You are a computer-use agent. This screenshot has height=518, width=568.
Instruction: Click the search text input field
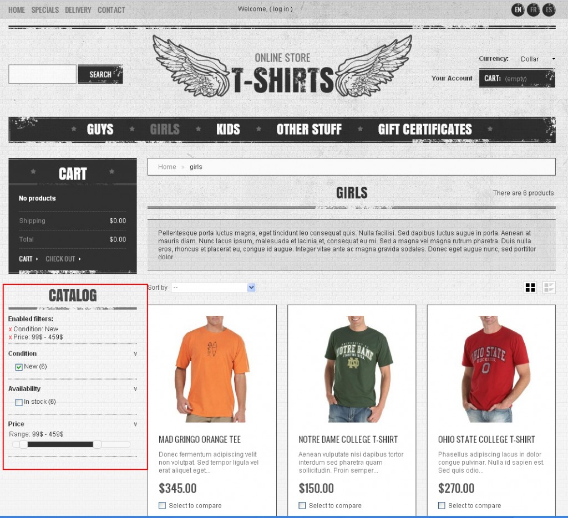(x=42, y=74)
